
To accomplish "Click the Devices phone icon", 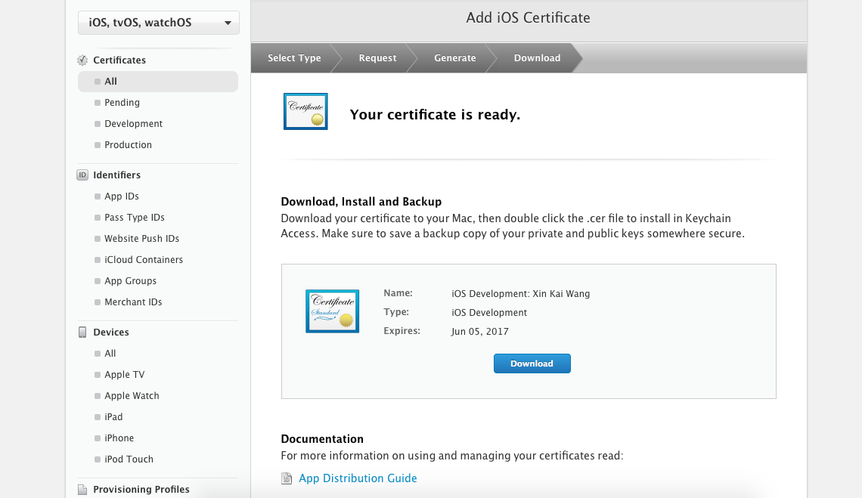I will [82, 333].
